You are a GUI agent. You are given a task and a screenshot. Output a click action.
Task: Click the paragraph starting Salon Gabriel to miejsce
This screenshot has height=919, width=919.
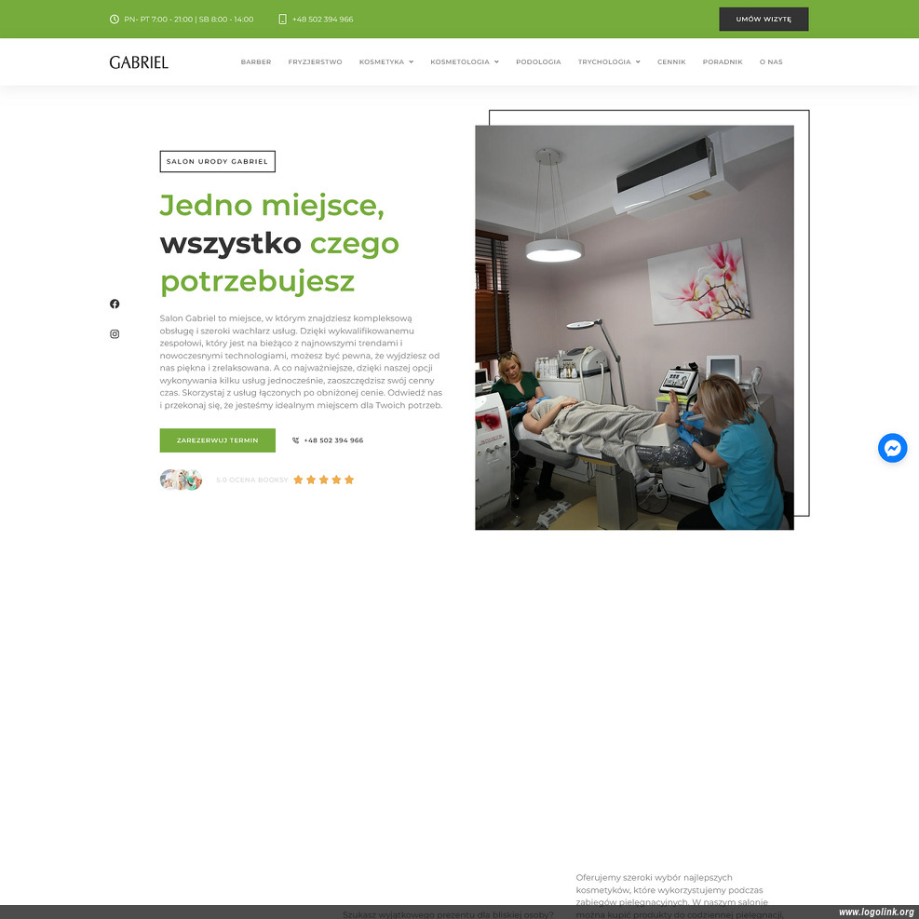(x=302, y=362)
